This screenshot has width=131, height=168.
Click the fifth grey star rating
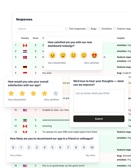coord(56,93)
